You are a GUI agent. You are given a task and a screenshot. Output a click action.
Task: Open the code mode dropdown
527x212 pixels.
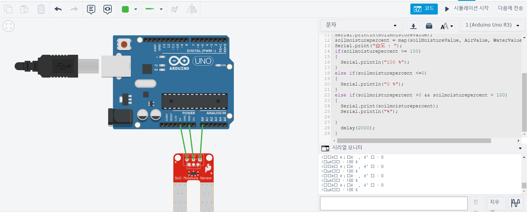(361, 25)
